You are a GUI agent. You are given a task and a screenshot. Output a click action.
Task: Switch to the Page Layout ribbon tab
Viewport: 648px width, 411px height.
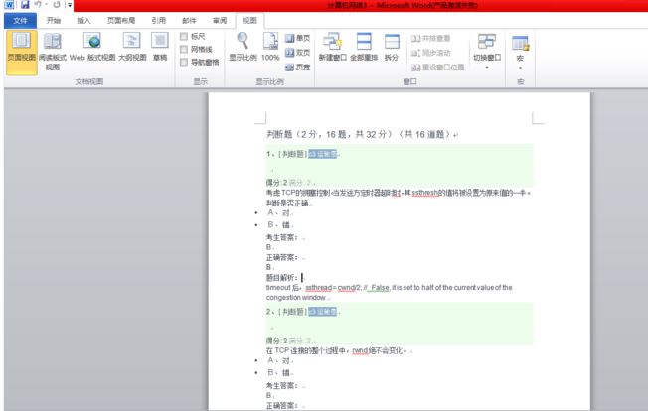(121, 20)
